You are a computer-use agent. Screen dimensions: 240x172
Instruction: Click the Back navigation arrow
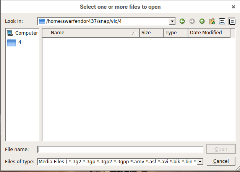click(x=182, y=21)
